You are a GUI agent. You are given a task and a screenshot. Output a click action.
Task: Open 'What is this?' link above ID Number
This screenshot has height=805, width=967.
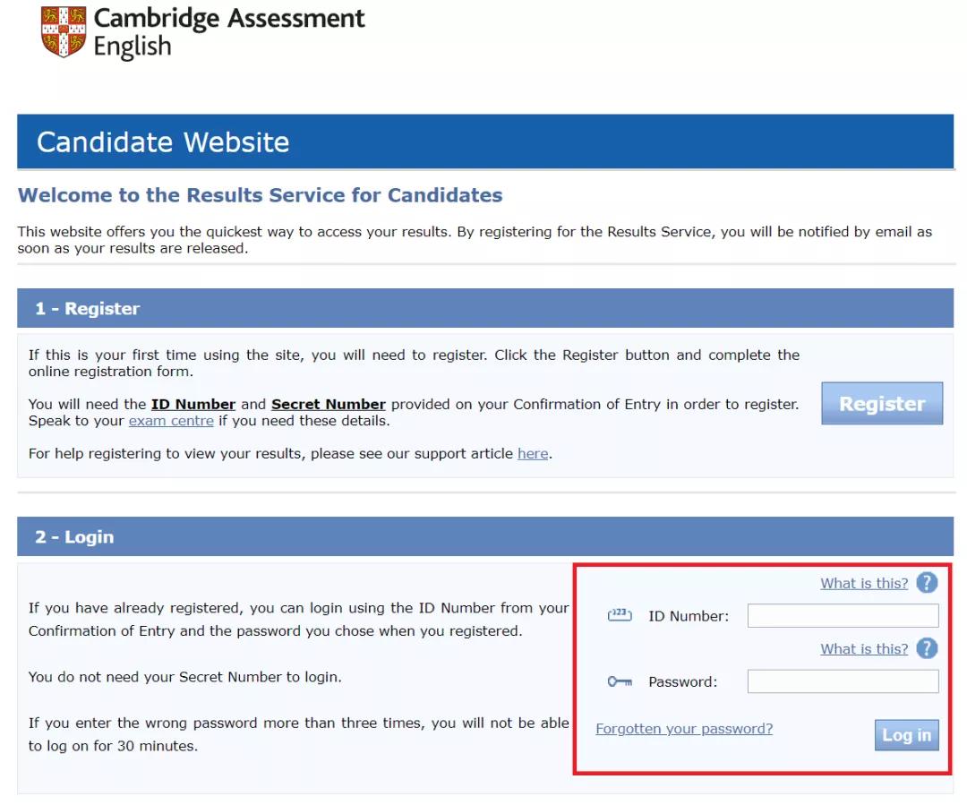click(x=864, y=584)
